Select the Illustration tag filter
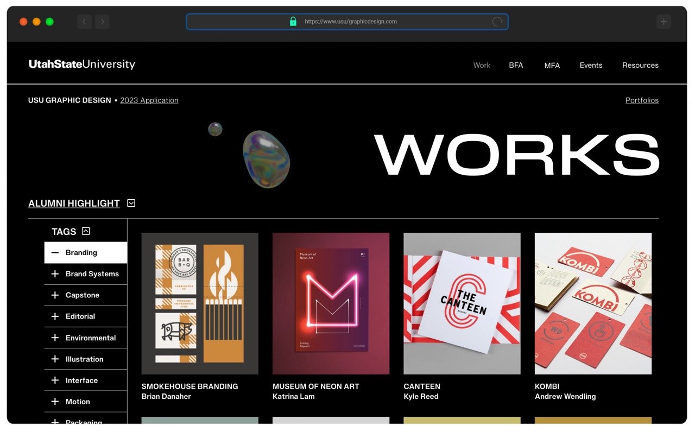 [x=86, y=359]
